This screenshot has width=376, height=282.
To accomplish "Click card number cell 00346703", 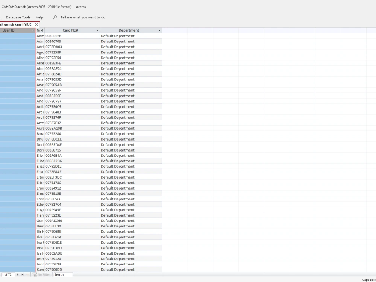I will pyautogui.click(x=72, y=41).
